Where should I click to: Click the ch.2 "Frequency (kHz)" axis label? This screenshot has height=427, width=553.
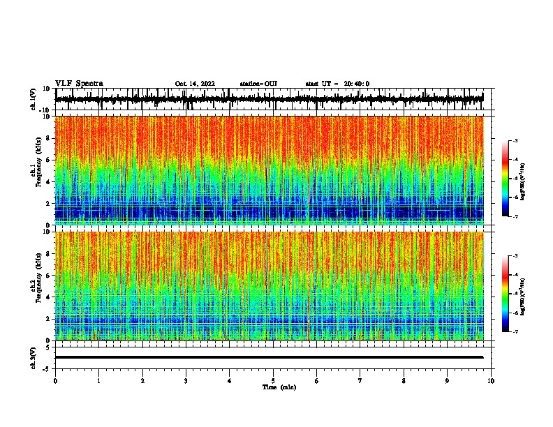pos(38,278)
